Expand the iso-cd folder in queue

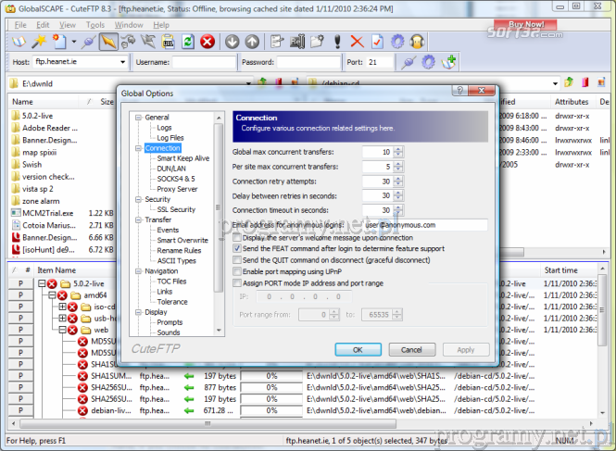pyautogui.click(x=62, y=307)
